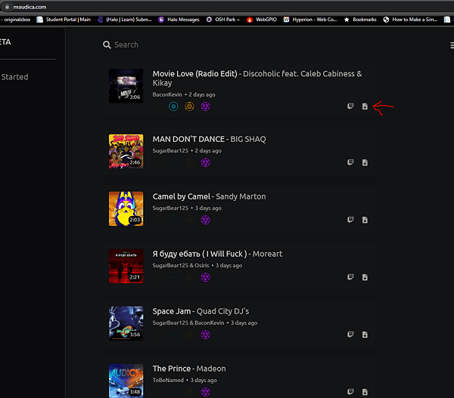Open Camel by Camel cover thumbnail
Screen dimensions: 454x398
point(126,208)
